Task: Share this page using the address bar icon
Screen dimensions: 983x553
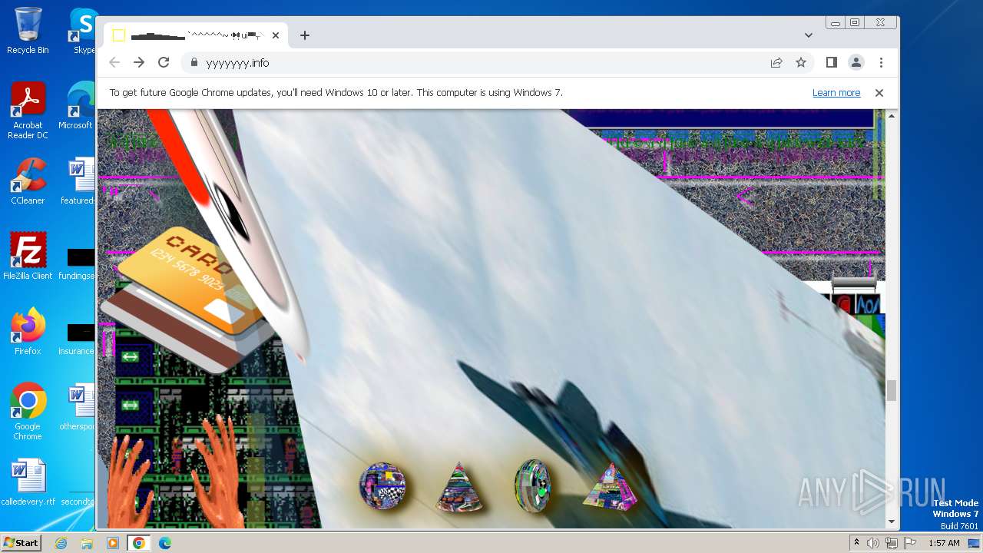Action: [x=776, y=63]
